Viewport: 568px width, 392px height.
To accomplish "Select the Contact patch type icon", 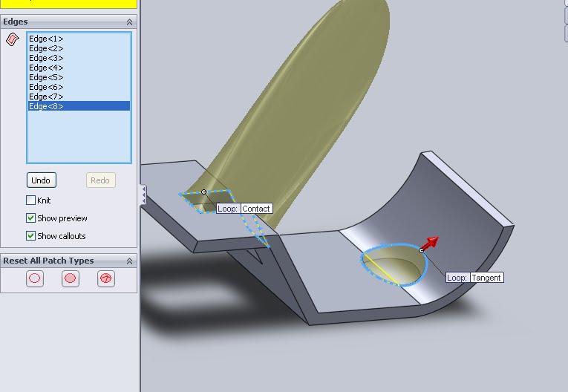I will (x=35, y=278).
